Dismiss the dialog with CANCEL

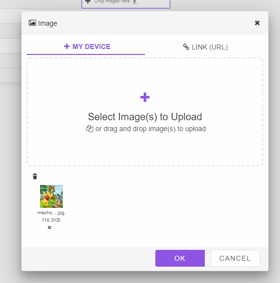235,258
